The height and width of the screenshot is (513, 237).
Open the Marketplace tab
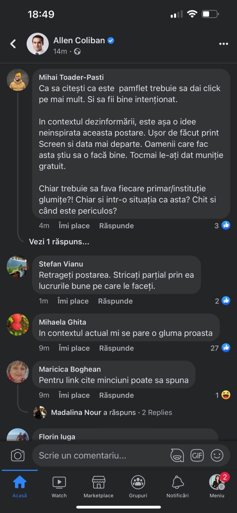tap(98, 486)
